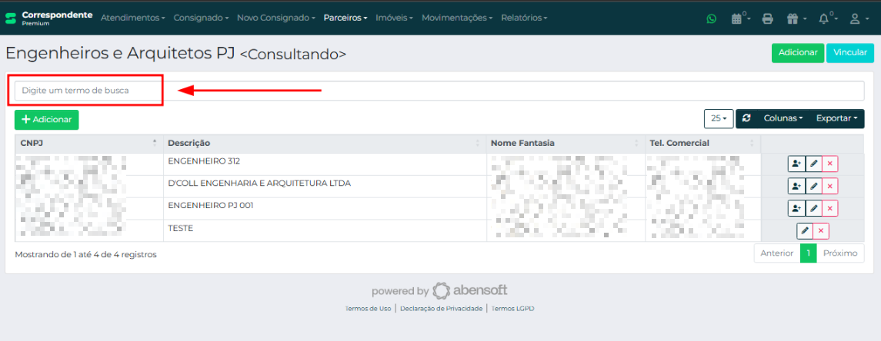
Task: Click the printer icon in the header
Action: [x=766, y=18]
